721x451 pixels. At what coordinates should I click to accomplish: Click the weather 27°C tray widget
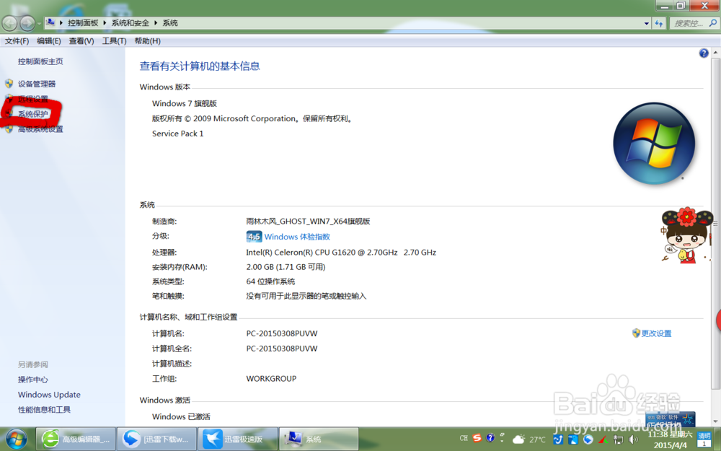point(528,439)
